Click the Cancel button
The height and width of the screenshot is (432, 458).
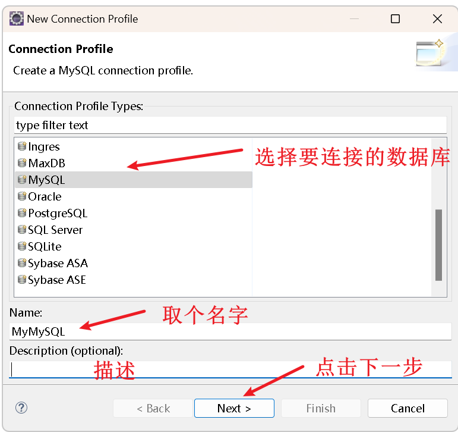coord(408,408)
